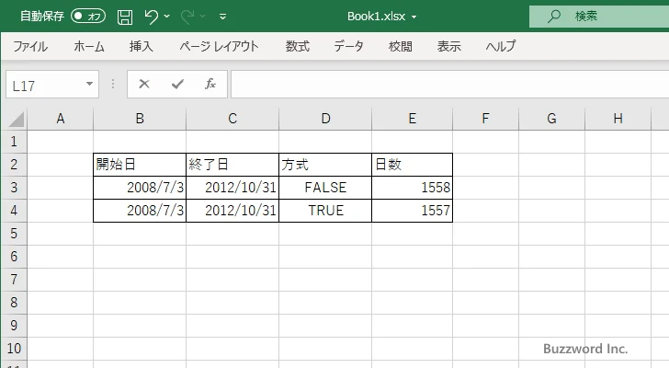Open the Undo history dropdown arrow
This screenshot has width=669, height=368.
coord(167,17)
